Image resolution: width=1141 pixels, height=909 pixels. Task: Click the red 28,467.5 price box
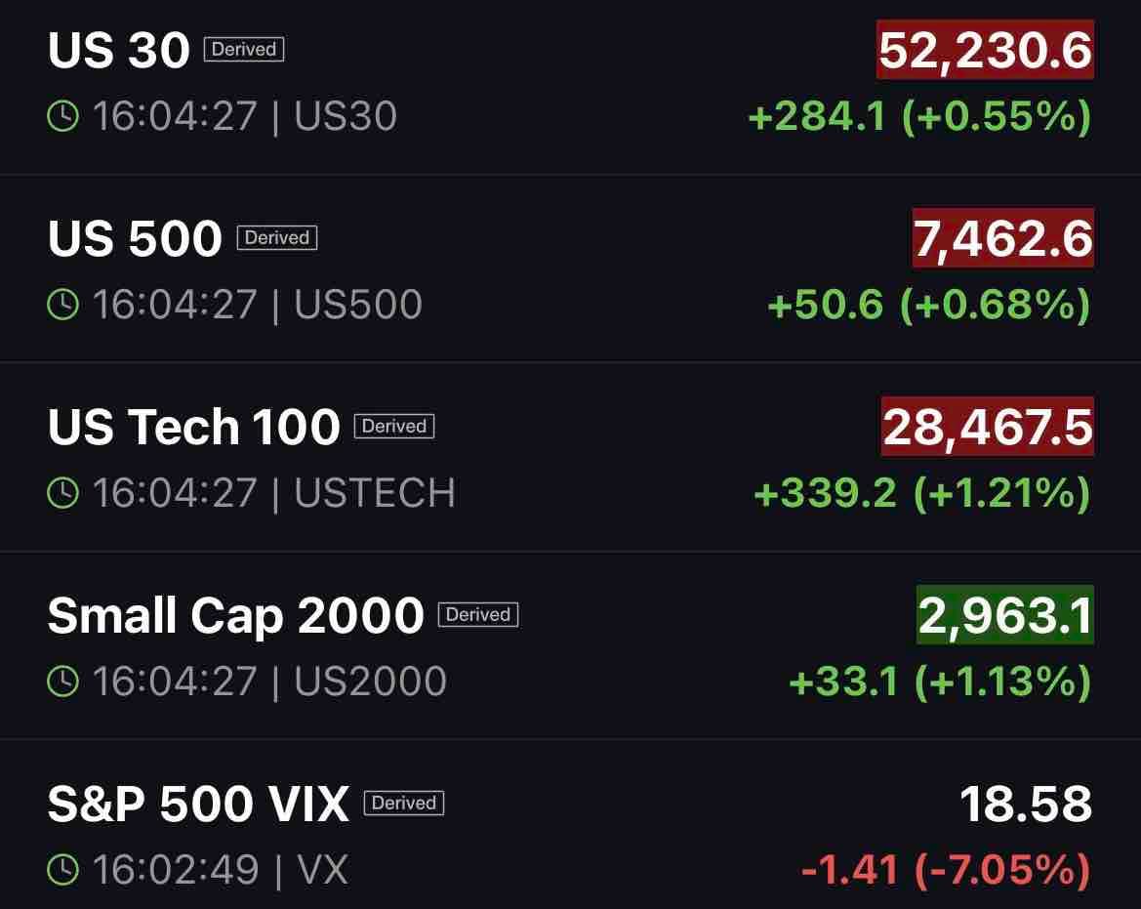click(988, 427)
